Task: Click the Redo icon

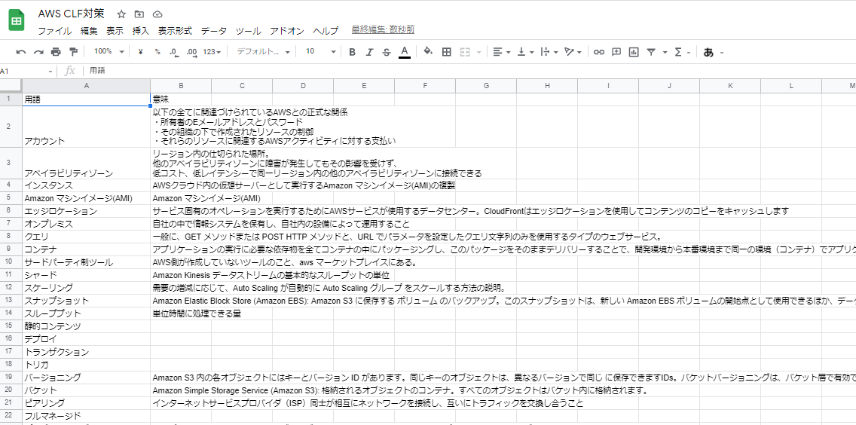Action: (38, 52)
